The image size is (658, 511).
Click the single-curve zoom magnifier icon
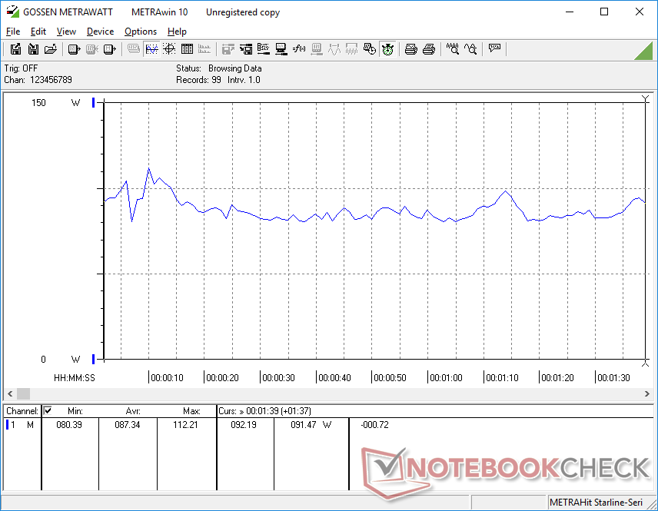tap(470, 49)
